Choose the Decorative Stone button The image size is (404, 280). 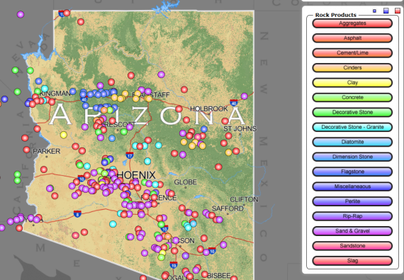352,112
